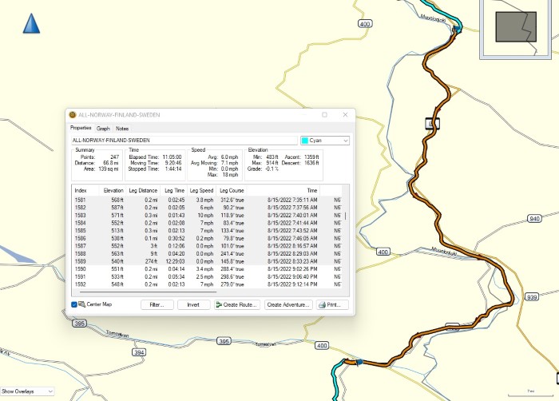Select track point row 1583
This screenshot has width=559, height=401.
[207, 215]
